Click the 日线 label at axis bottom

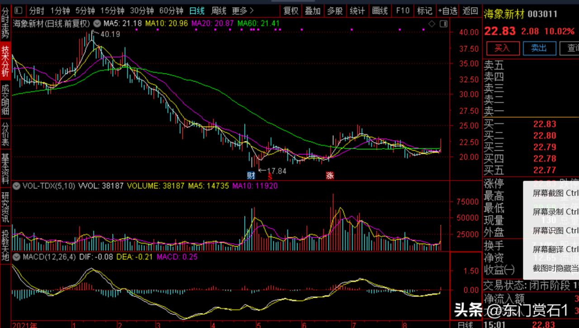click(x=465, y=324)
